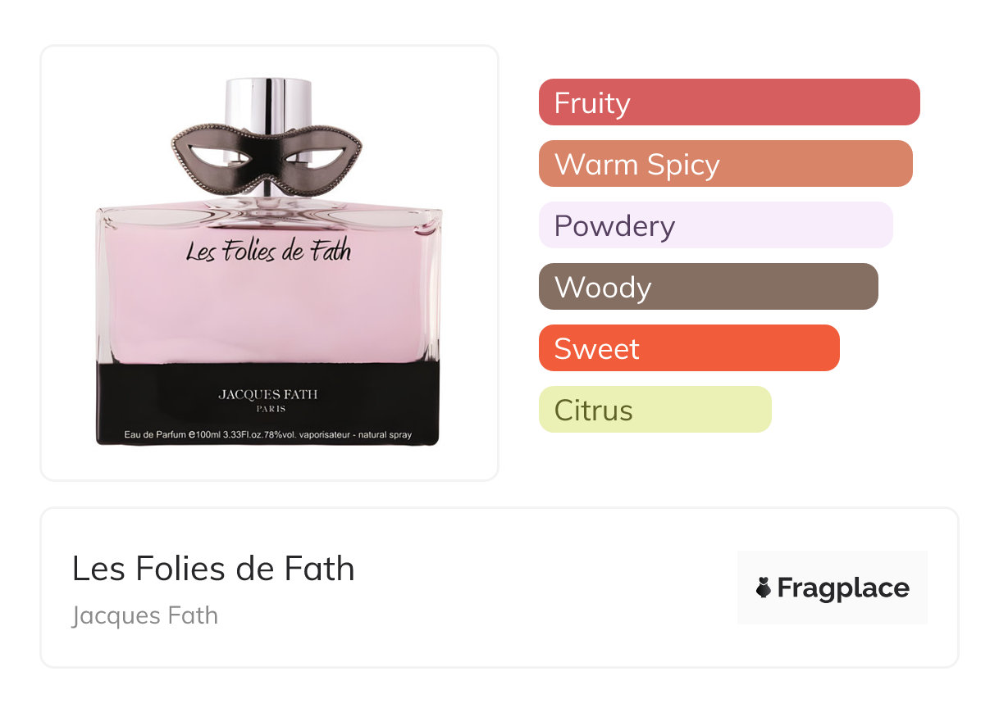Image resolution: width=999 pixels, height=708 pixels.
Task: Click the Fragplace logo icon
Action: click(764, 588)
